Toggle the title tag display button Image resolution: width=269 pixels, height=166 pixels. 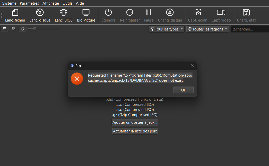tap(23, 29)
